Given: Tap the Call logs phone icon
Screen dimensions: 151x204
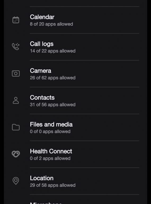Looking at the screenshot, I should [16, 47].
